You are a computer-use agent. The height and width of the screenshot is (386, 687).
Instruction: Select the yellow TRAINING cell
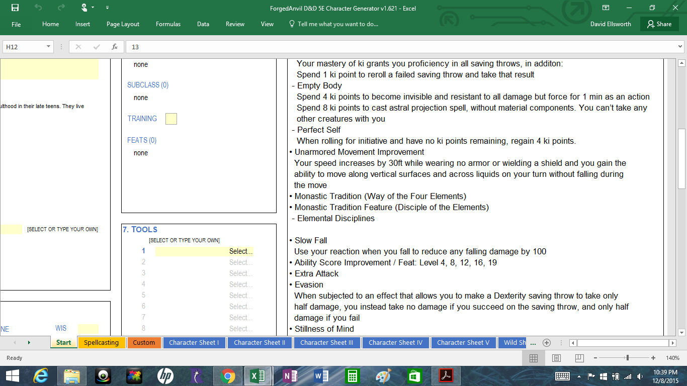coord(171,119)
